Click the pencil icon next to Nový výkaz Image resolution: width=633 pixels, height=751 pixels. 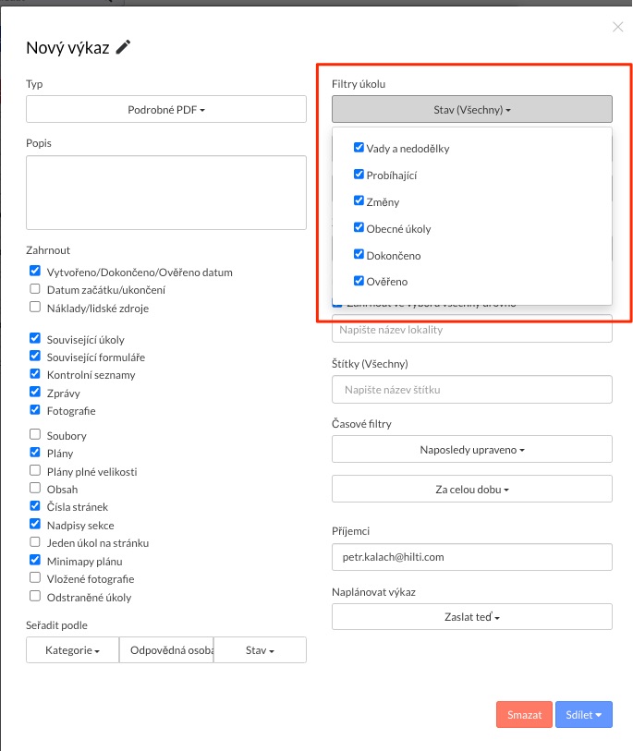pyautogui.click(x=123, y=47)
